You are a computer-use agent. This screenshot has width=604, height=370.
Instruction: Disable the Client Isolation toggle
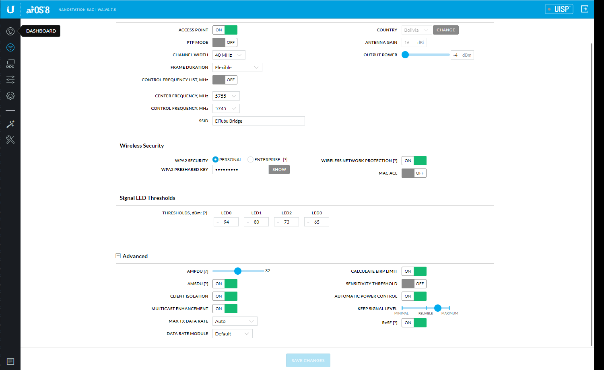[225, 296]
